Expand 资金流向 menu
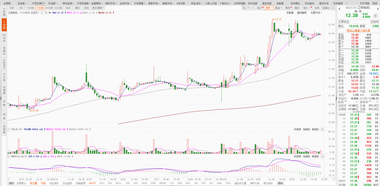Screen dimensions: 380x186 pyautogui.click(x=196, y=3)
